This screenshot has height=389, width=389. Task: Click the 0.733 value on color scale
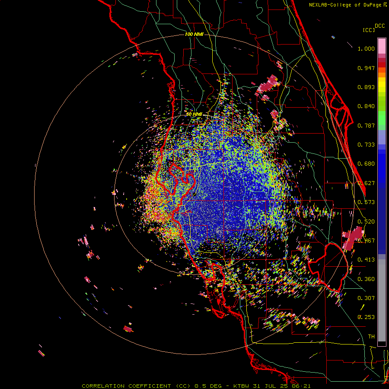[x=366, y=145]
